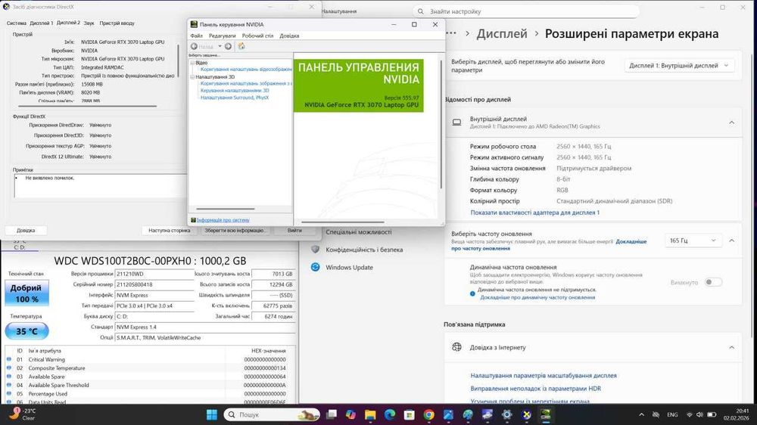Open the Робочий стіл menu in NVIDIA panel
Screen dimensions: 757x425
257,36
